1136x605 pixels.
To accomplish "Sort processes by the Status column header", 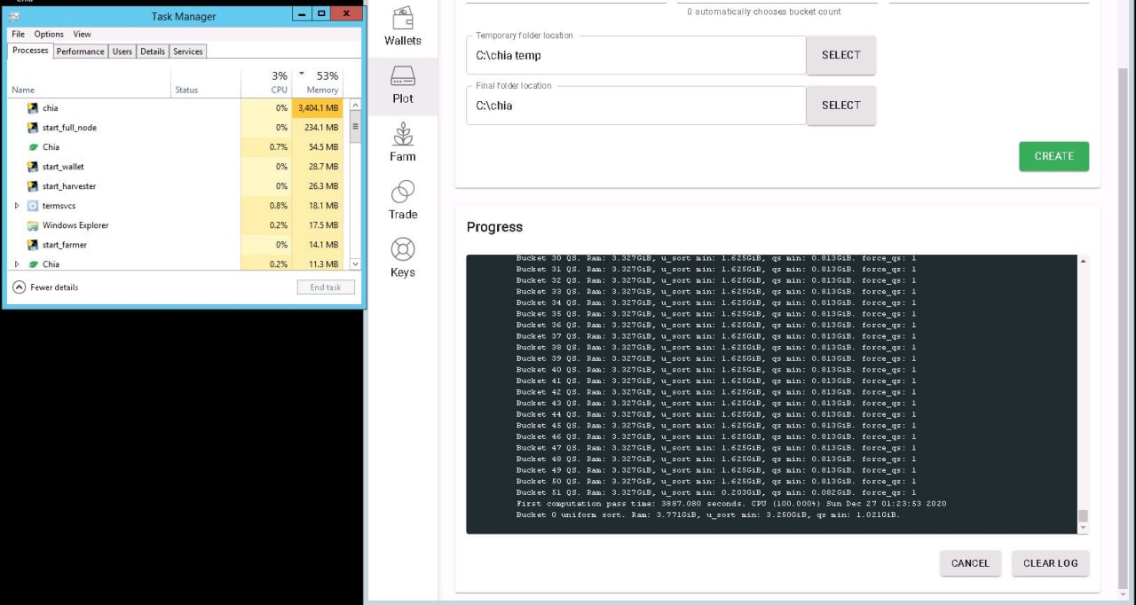I will tap(186, 90).
